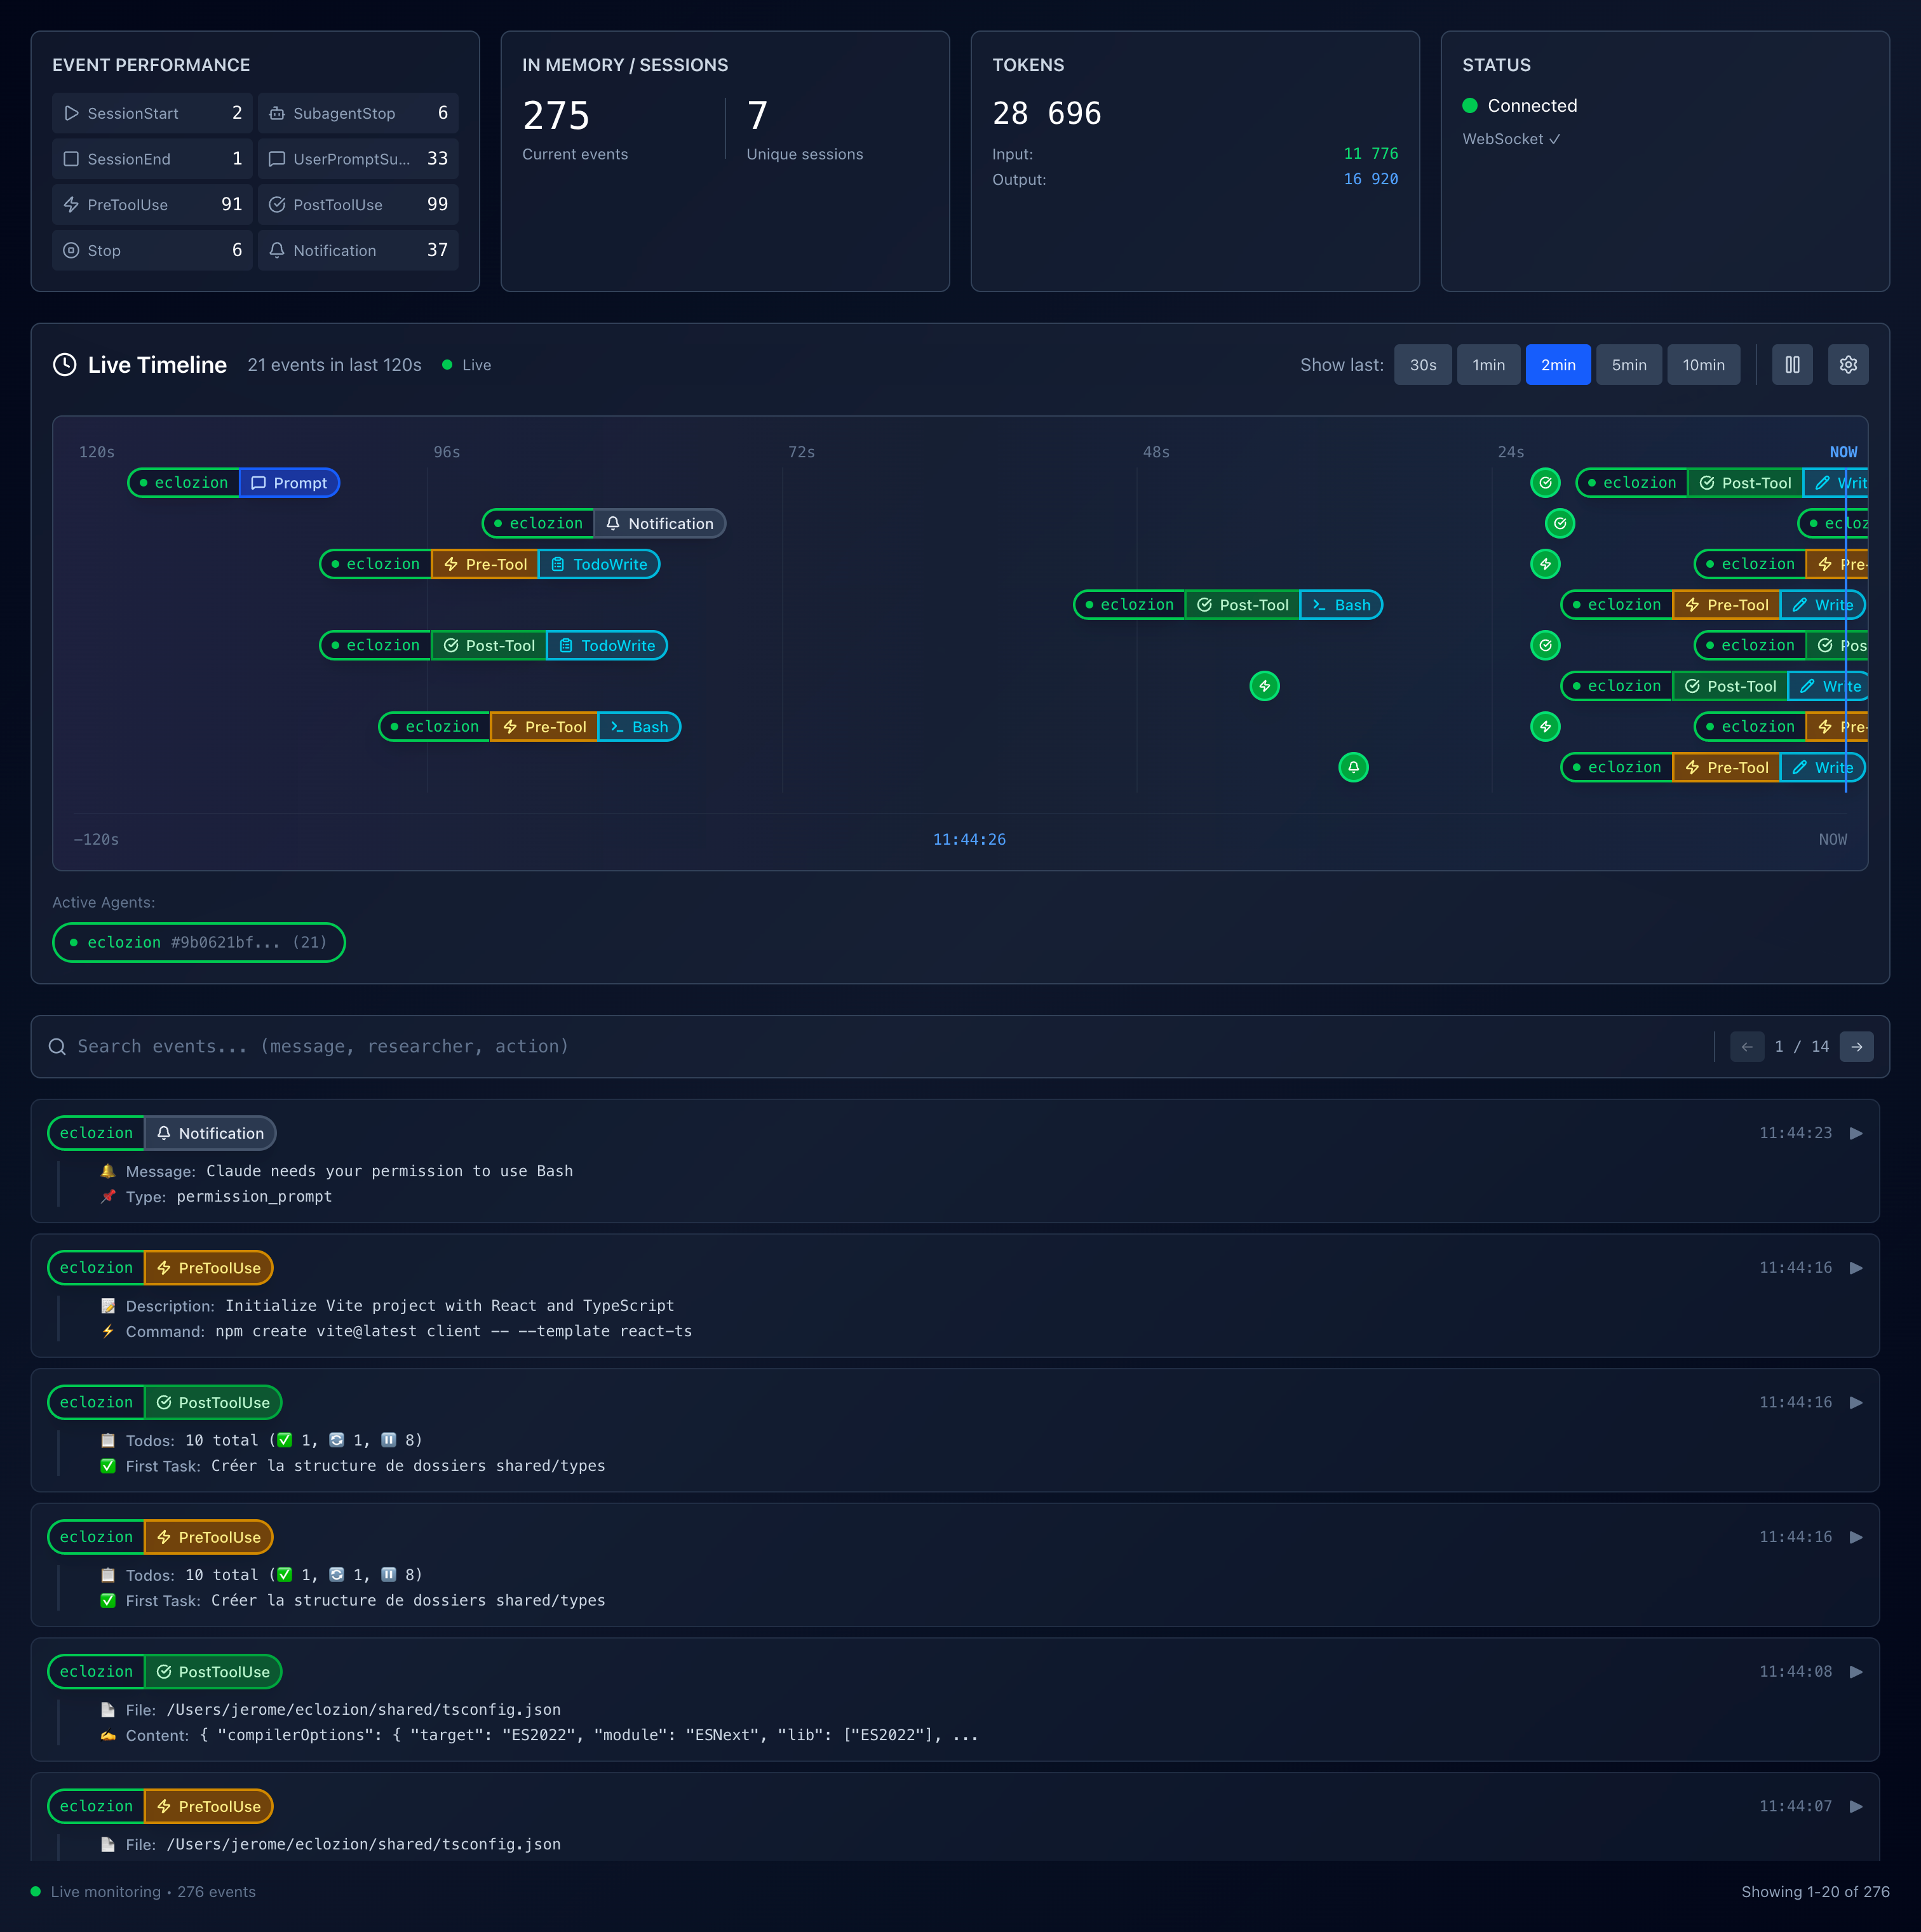Click the 11:44:26 timeline timestamp
Screen dimensions: 1921x1932
pyautogui.click(x=969, y=839)
